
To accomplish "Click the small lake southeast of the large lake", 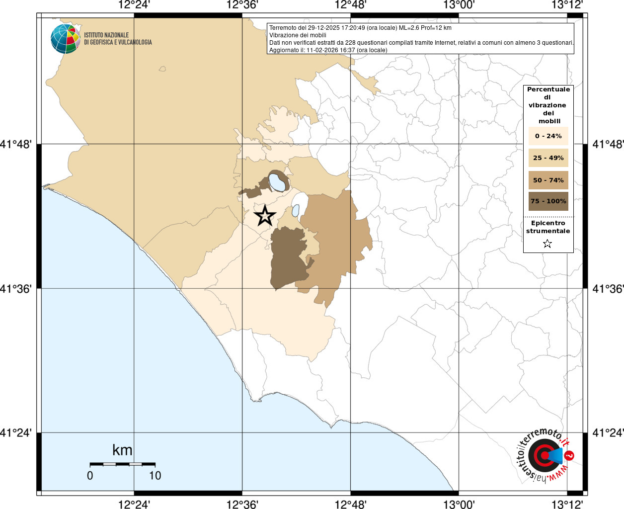I will point(296,210).
